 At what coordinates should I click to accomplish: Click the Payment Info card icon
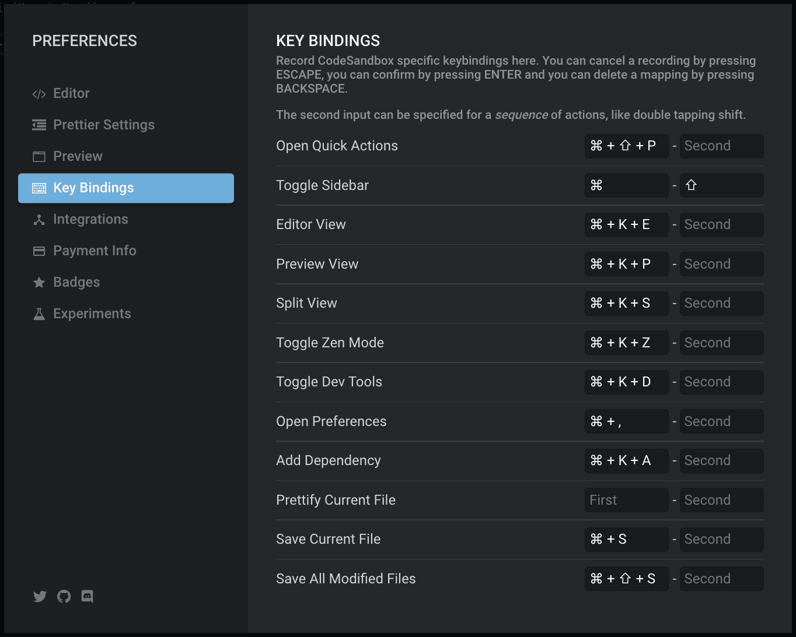(x=39, y=251)
